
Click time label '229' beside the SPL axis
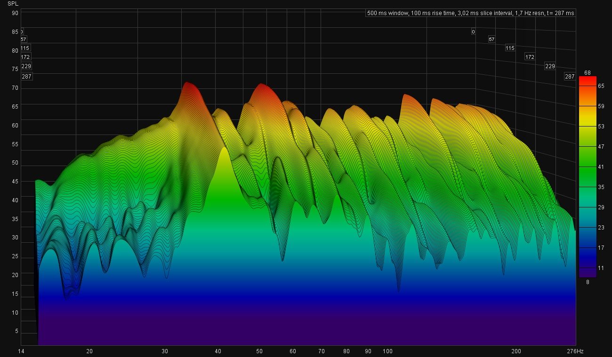click(26, 66)
